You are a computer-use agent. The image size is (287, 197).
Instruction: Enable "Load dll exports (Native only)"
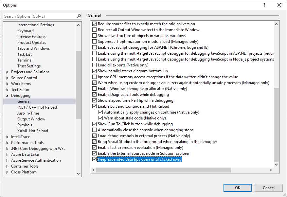[x=94, y=65]
